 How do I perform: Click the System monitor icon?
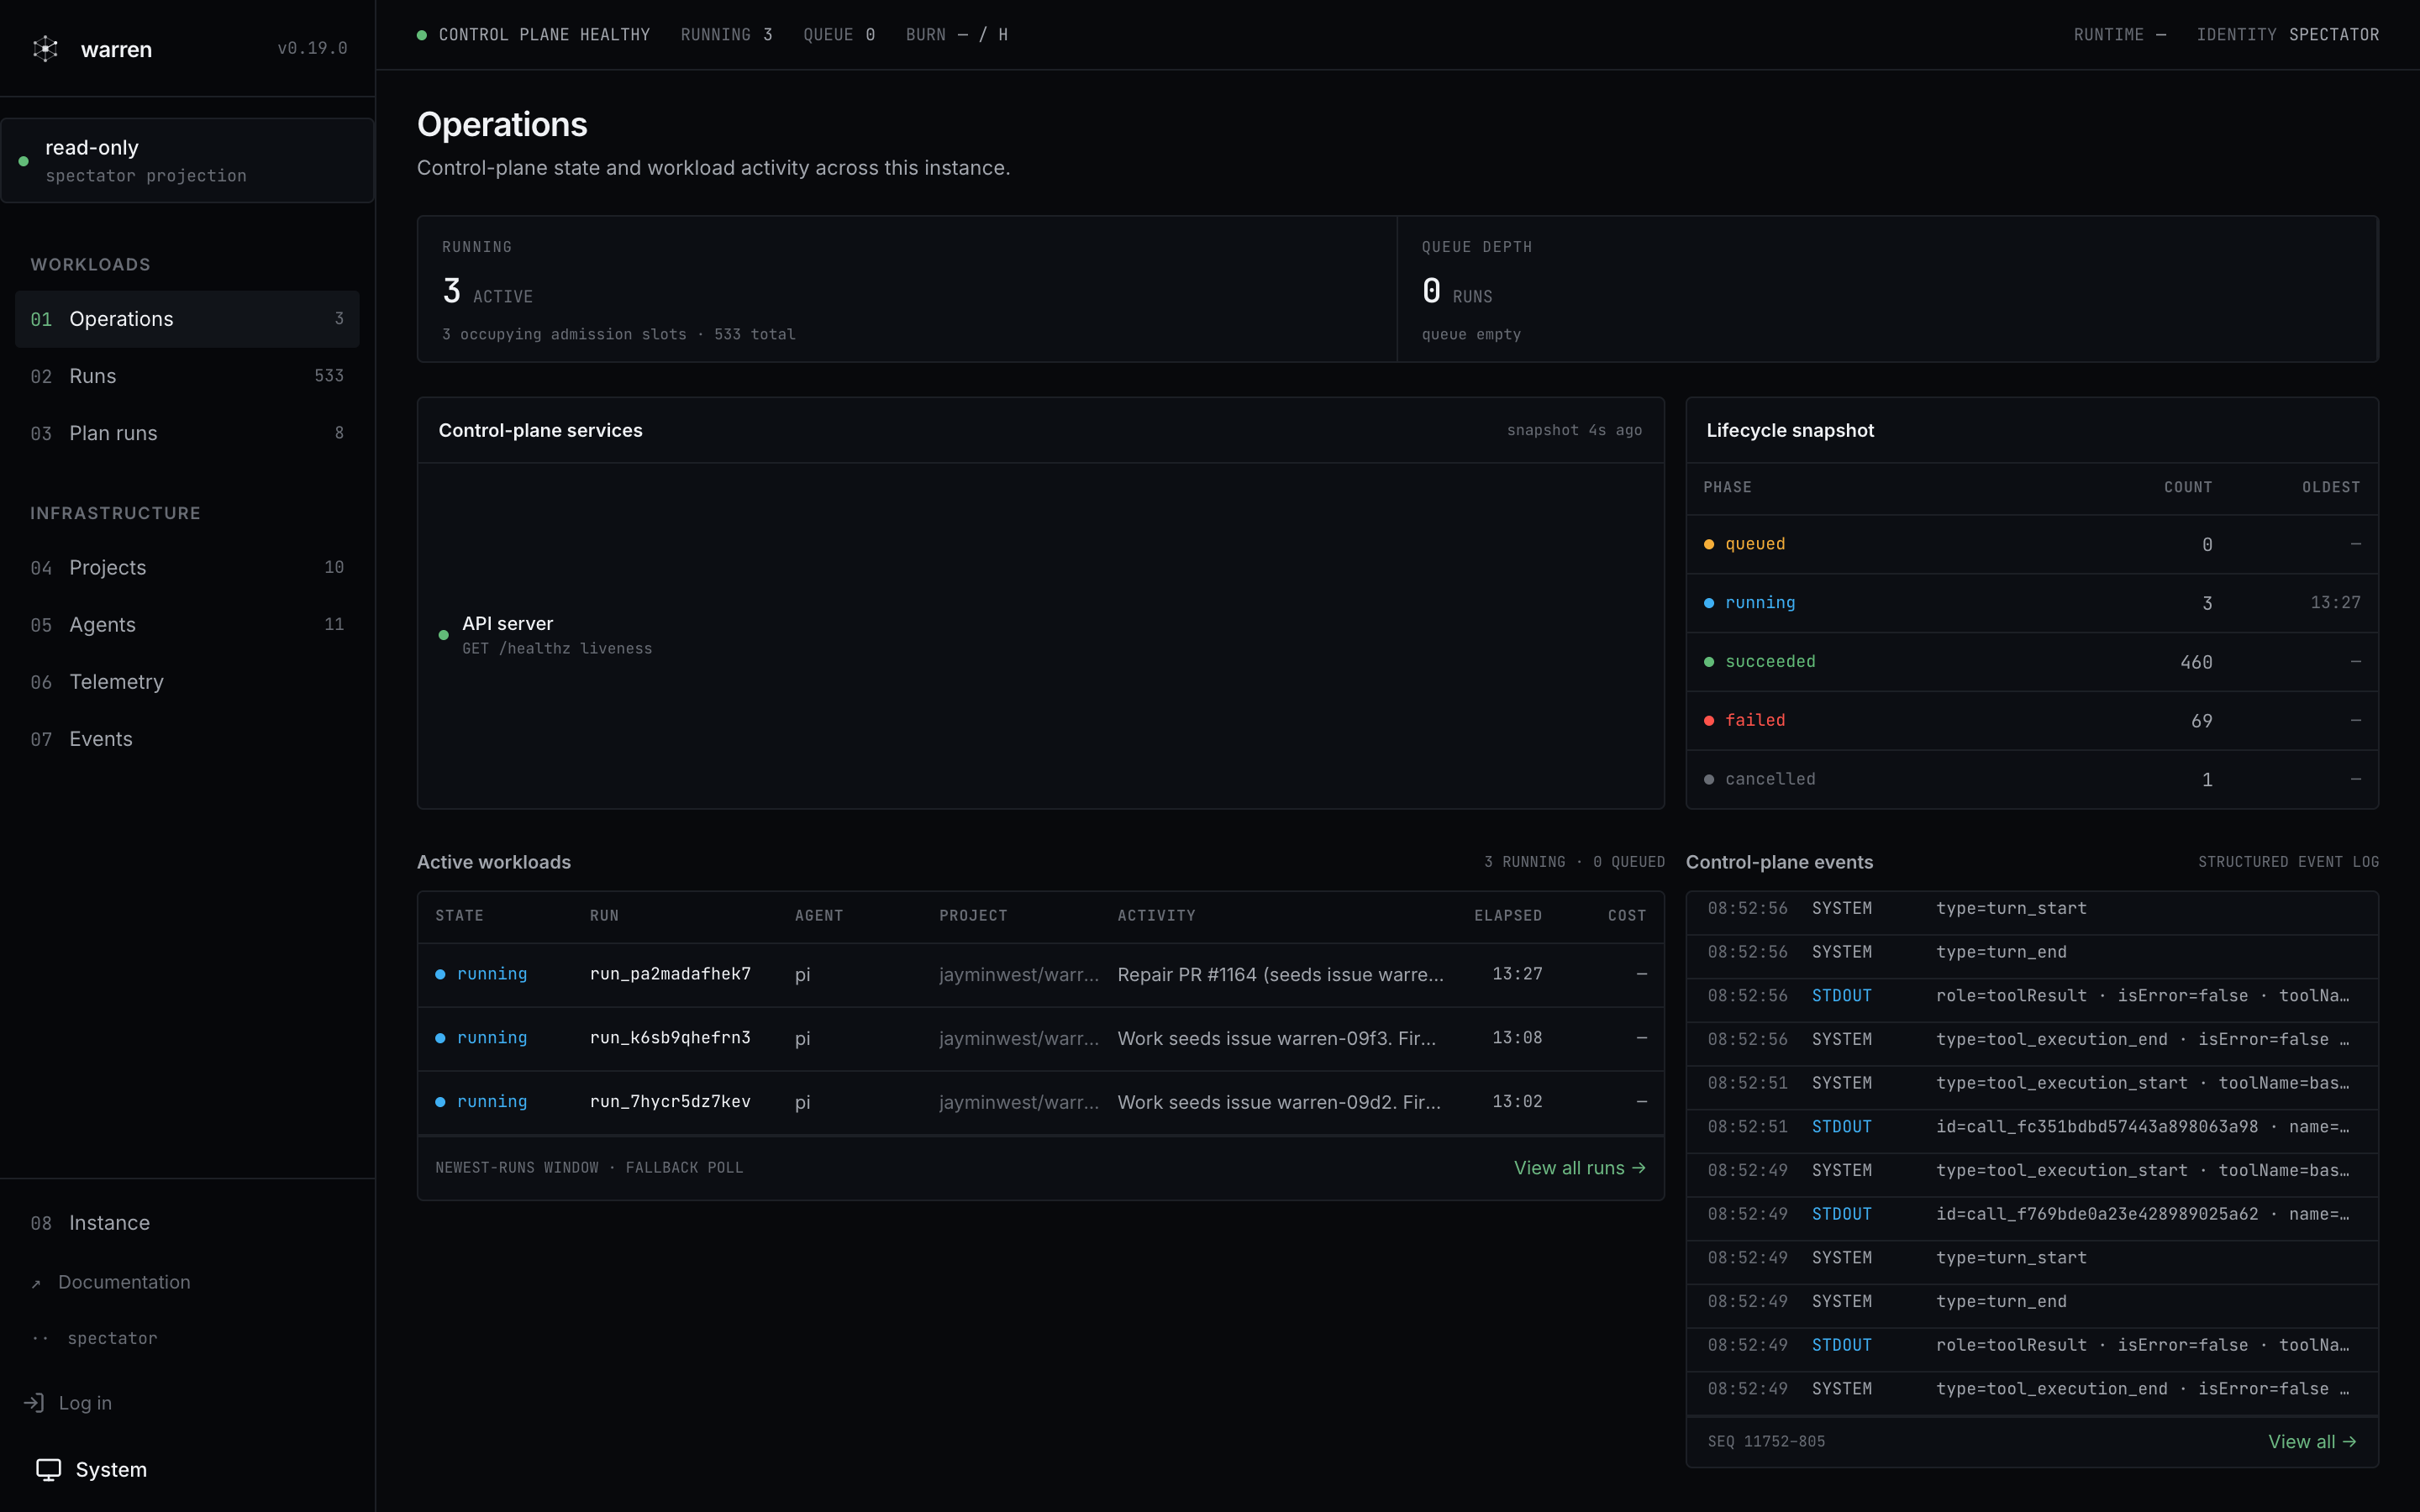point(49,1469)
